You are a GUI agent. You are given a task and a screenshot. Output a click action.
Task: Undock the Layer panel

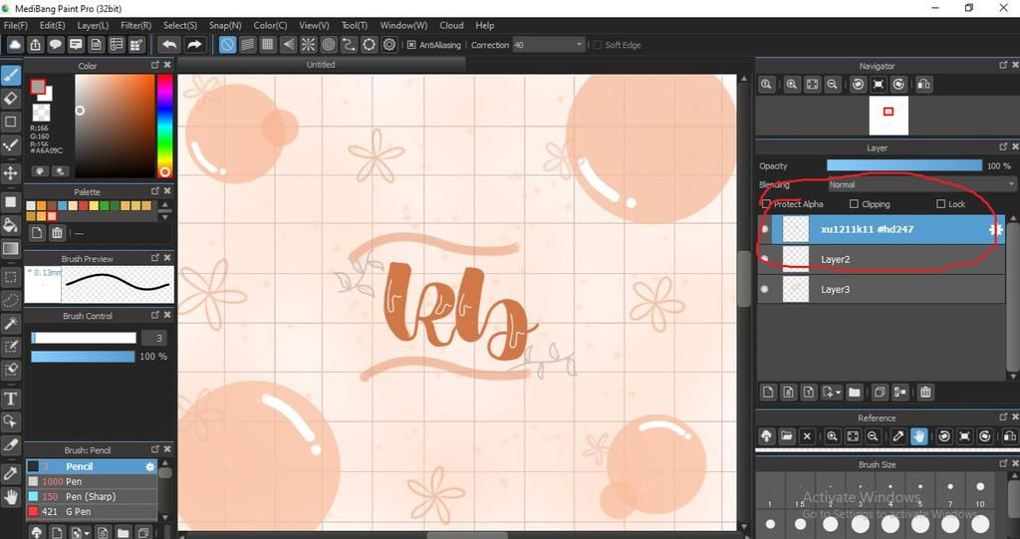1002,147
